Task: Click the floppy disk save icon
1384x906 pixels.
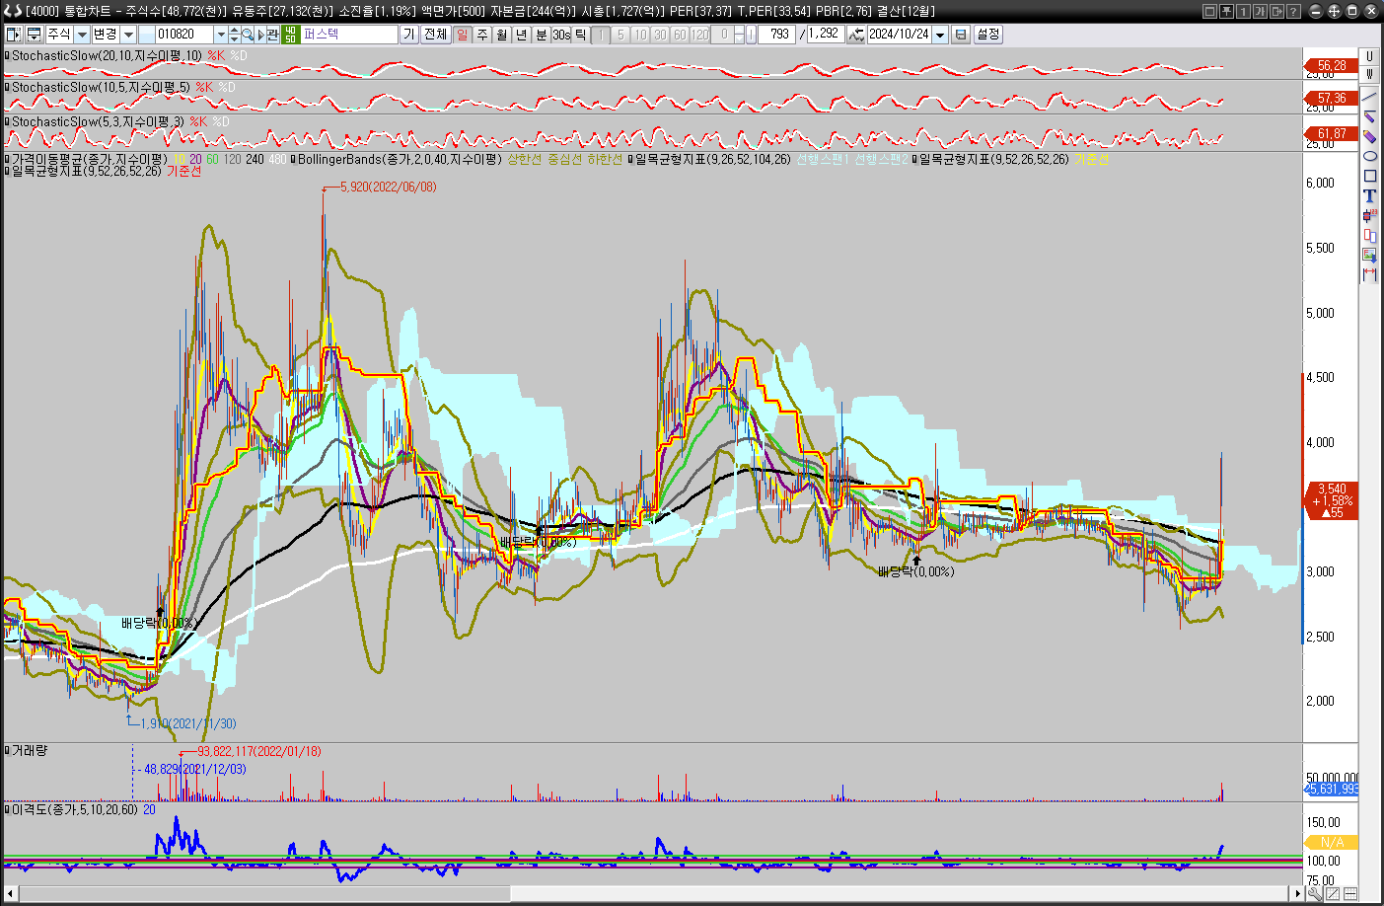Action: click(961, 35)
